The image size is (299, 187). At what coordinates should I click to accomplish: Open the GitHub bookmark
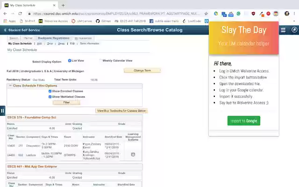coord(103,21)
